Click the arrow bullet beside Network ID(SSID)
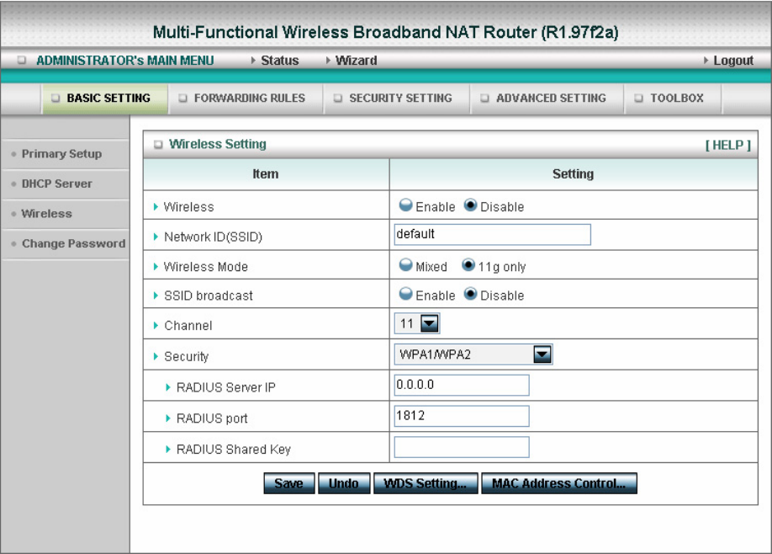 pyautogui.click(x=156, y=237)
